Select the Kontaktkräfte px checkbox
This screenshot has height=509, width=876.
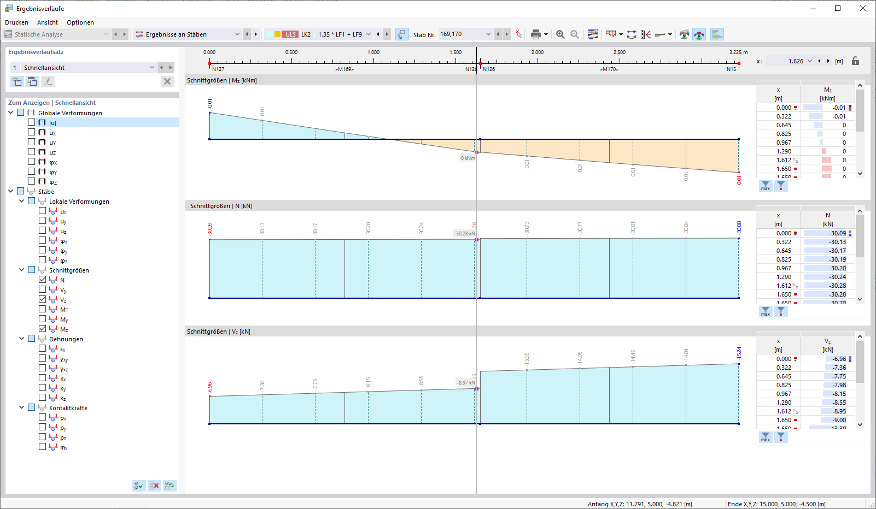tap(43, 417)
